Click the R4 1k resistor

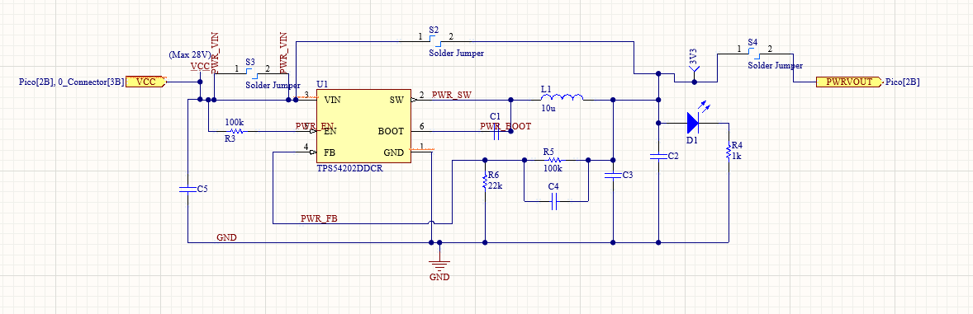729,152
